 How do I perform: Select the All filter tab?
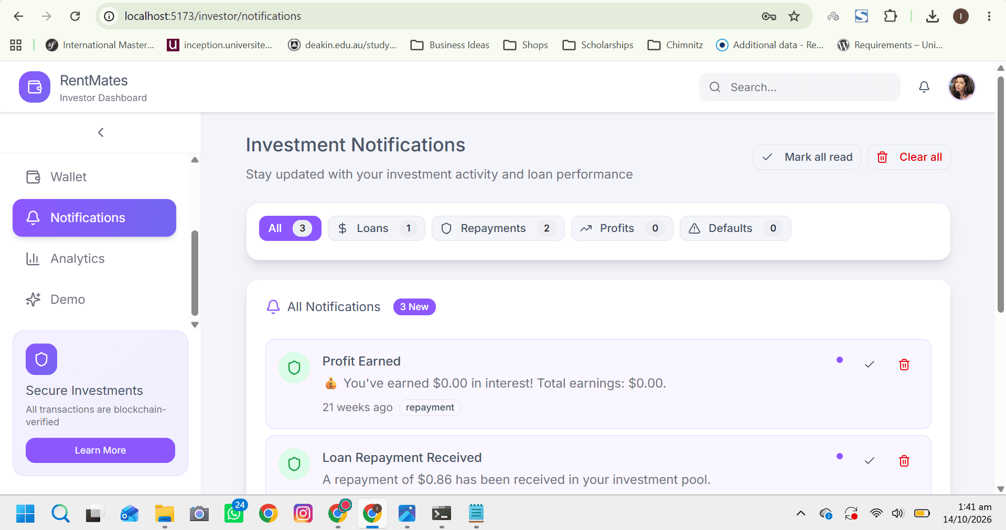click(290, 228)
